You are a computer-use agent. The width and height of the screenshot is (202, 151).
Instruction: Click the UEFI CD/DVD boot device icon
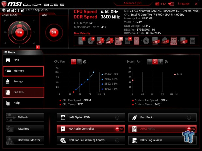(91, 41)
